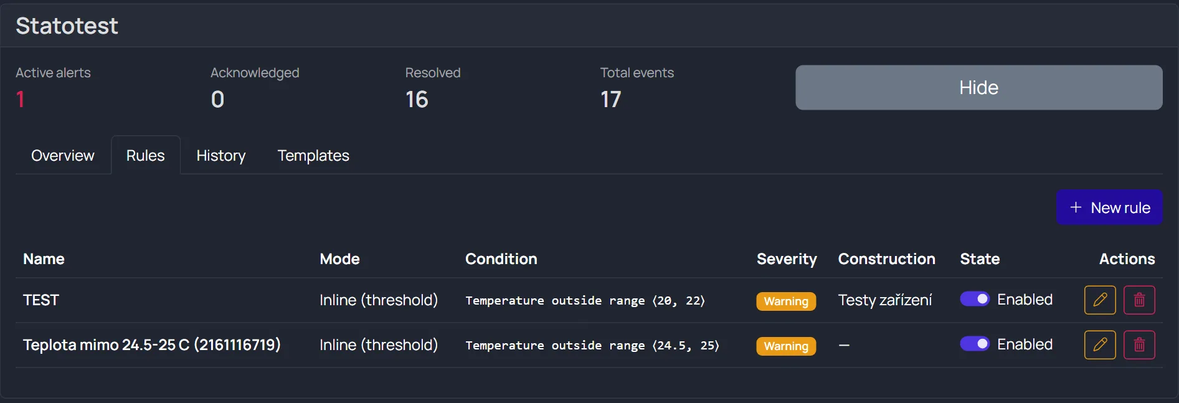Switch to the Overview tab
This screenshot has height=403, width=1179.
(x=63, y=155)
